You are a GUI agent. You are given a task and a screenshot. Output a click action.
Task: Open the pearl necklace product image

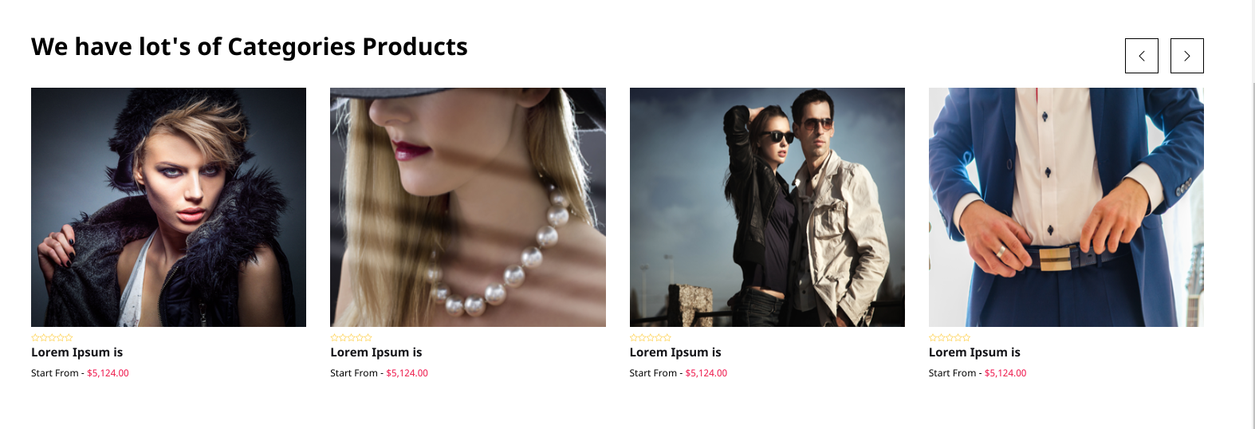tap(468, 207)
